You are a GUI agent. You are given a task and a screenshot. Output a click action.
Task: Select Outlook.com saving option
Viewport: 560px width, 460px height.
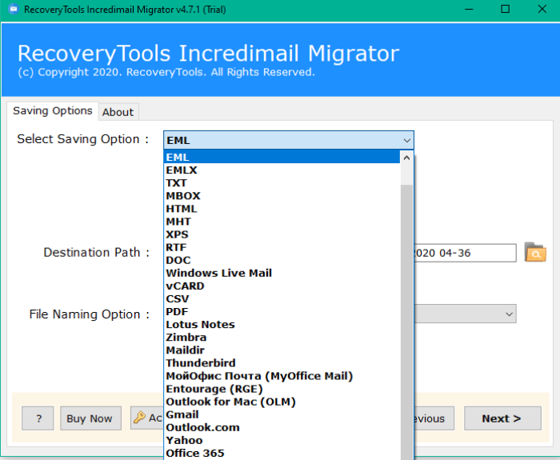coord(282,427)
